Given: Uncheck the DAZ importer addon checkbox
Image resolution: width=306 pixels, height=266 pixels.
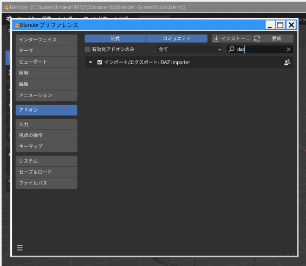Looking at the screenshot, I should 100,63.
